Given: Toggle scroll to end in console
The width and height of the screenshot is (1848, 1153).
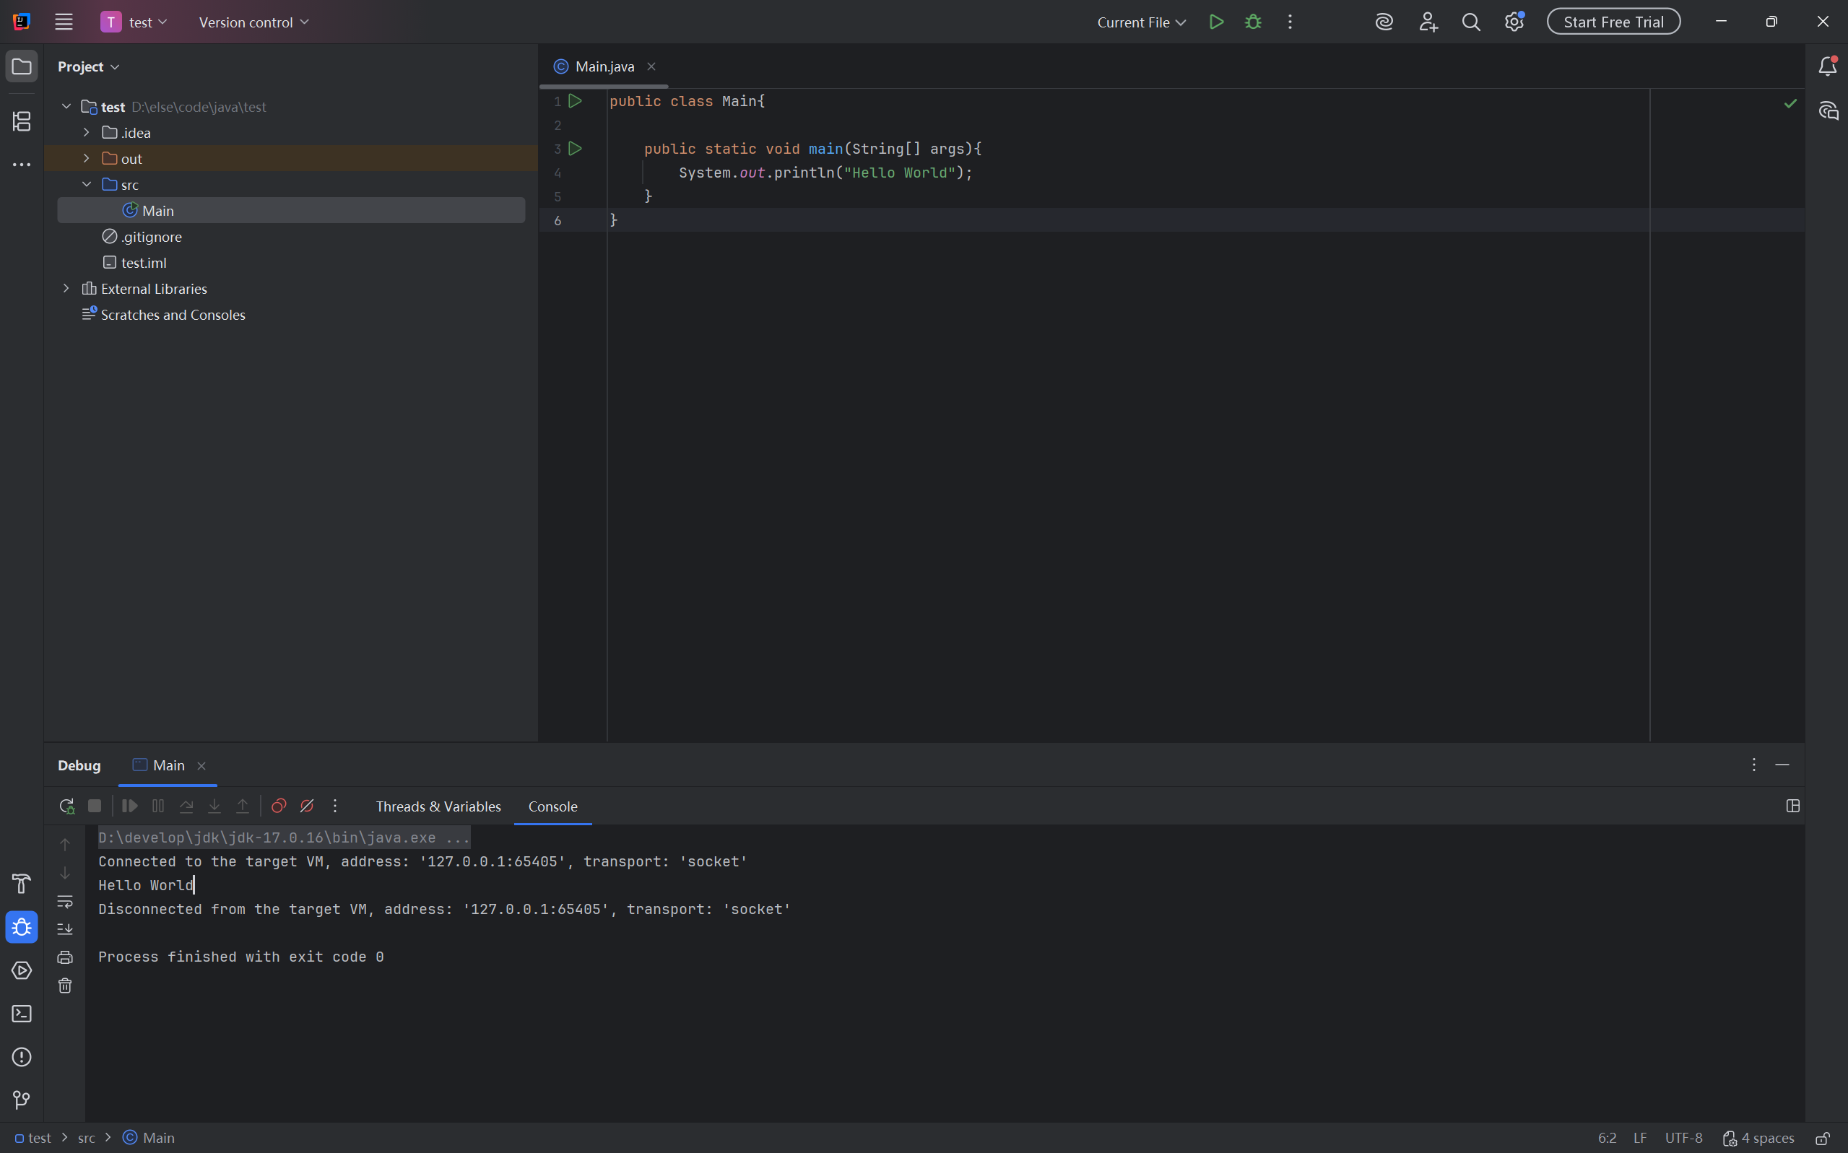Looking at the screenshot, I should [x=65, y=928].
